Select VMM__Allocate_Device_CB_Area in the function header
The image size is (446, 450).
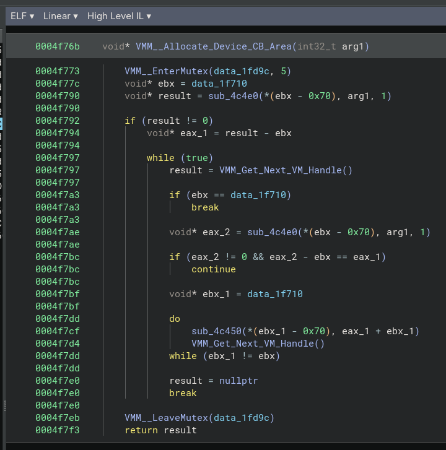tap(213, 46)
